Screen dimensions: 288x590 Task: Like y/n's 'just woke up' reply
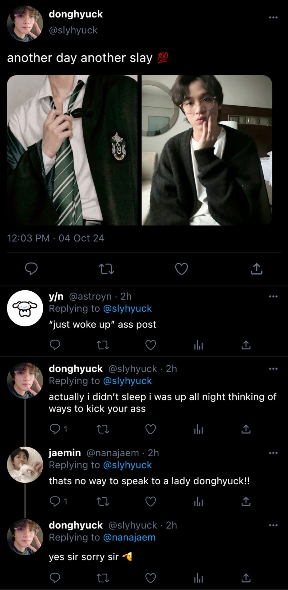point(150,345)
